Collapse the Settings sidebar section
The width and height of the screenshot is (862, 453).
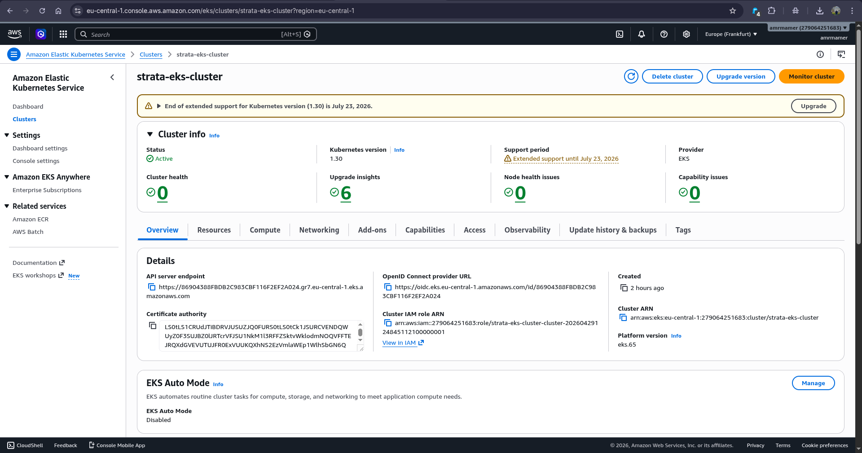[x=7, y=135]
